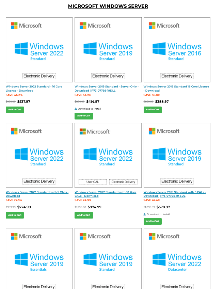Add $414.97 Server 2019 Standard to cart
The height and width of the screenshot is (289, 224).
(x=84, y=116)
